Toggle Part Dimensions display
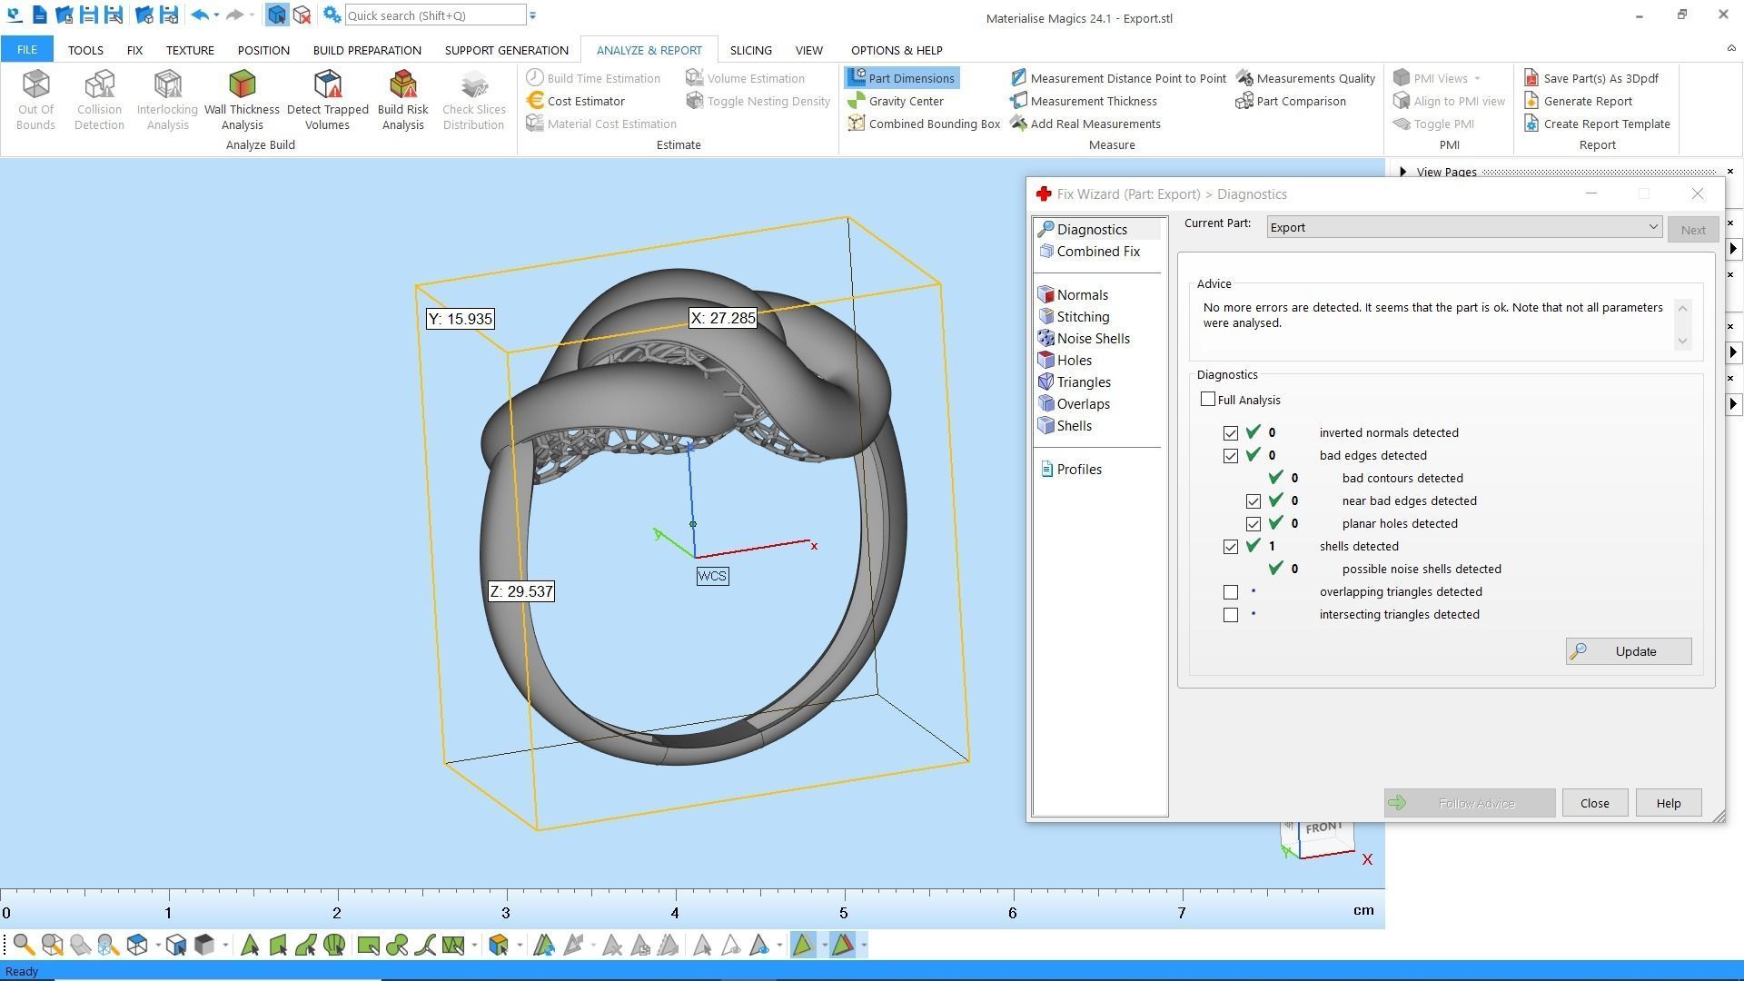 pos(901,78)
